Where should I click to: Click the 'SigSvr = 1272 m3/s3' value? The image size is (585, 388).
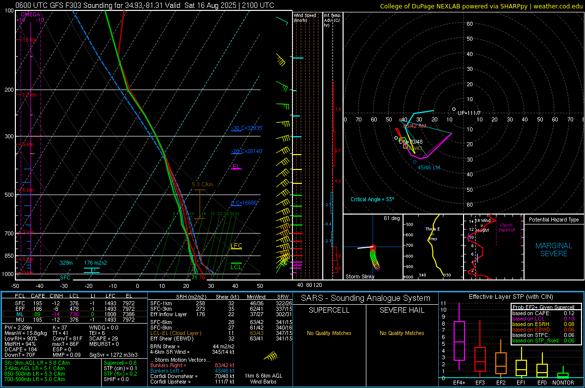click(x=114, y=355)
